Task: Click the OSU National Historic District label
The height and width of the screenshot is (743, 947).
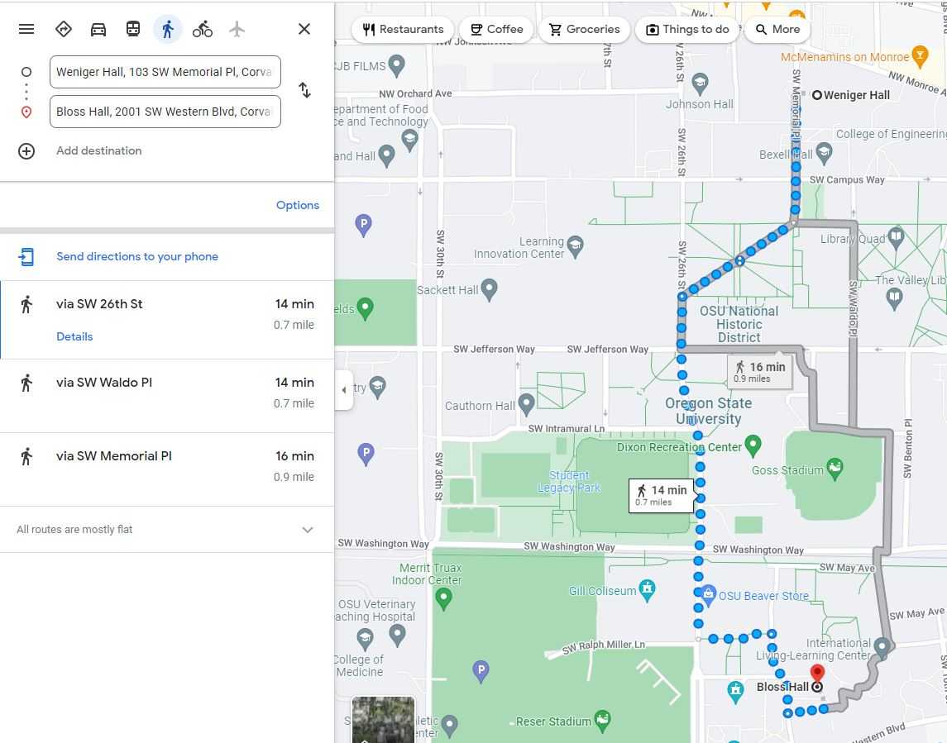Action: (x=739, y=324)
